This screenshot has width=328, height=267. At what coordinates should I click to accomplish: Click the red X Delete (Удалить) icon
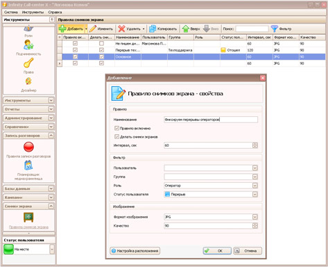[x=121, y=29]
